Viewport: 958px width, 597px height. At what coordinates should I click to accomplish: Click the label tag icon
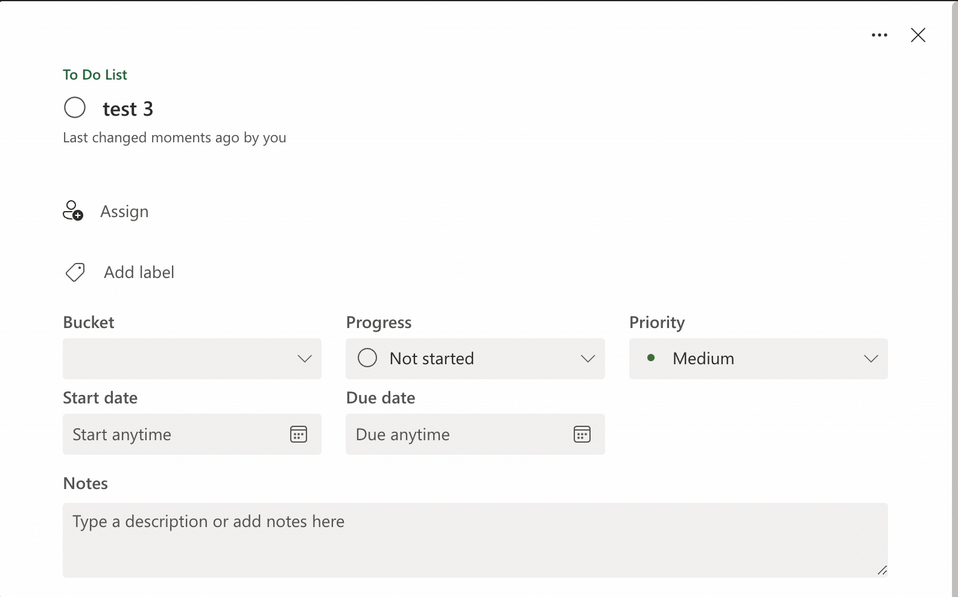(x=75, y=273)
